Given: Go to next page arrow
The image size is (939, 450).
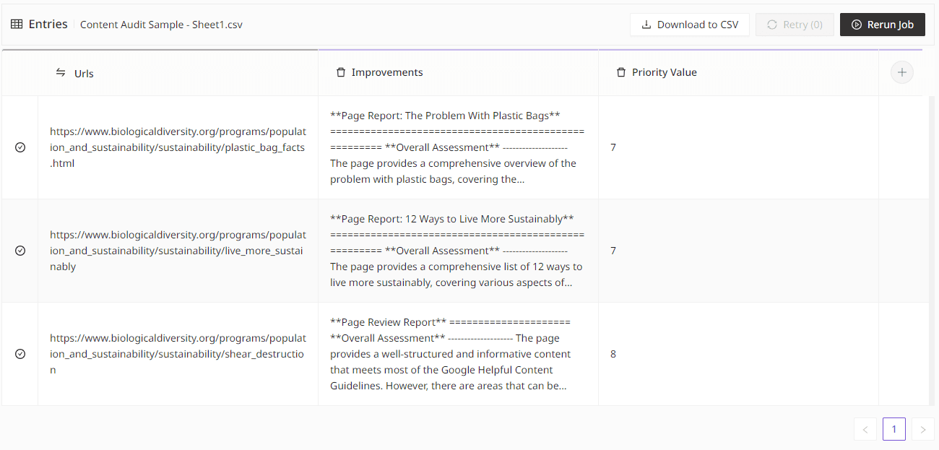Looking at the screenshot, I should [x=922, y=429].
